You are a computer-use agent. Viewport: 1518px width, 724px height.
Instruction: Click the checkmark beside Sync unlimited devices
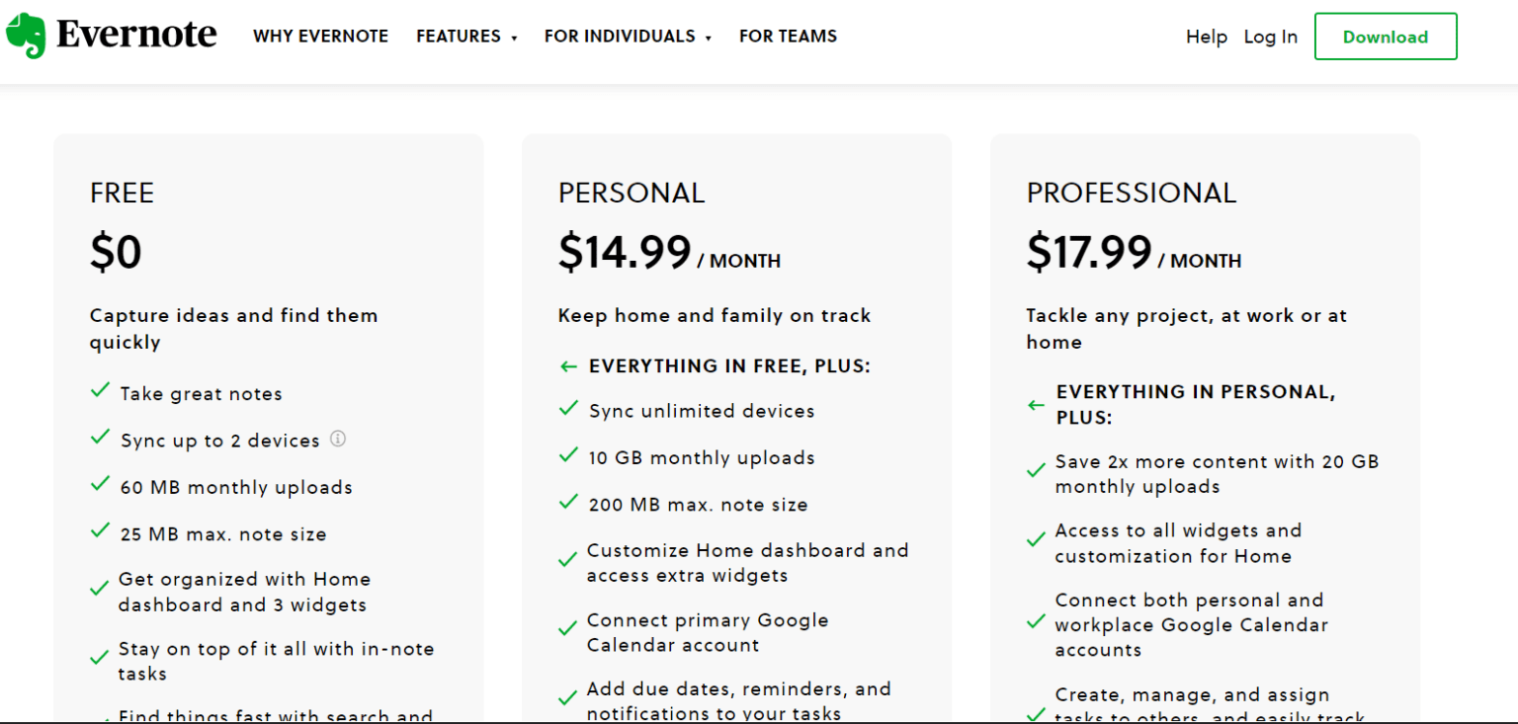point(568,409)
